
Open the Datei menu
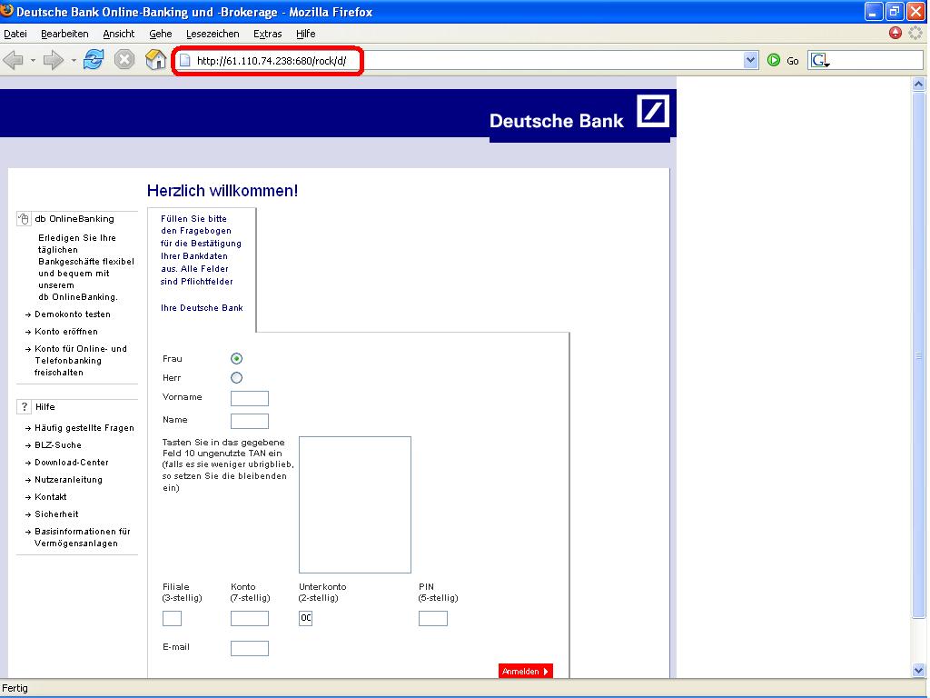pyautogui.click(x=15, y=34)
